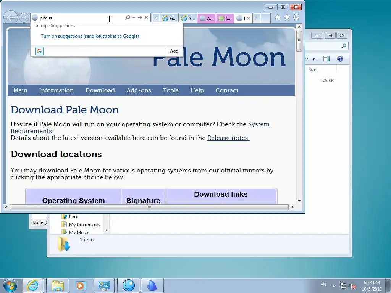Open the Help menu item on page

coord(197,90)
